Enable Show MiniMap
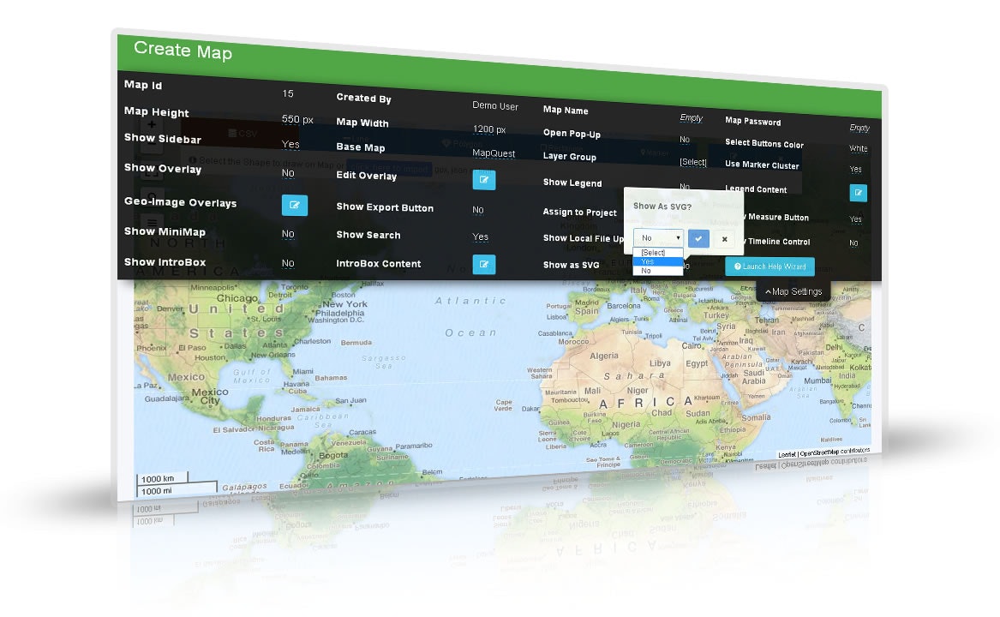The image size is (1000, 617). 287,234
